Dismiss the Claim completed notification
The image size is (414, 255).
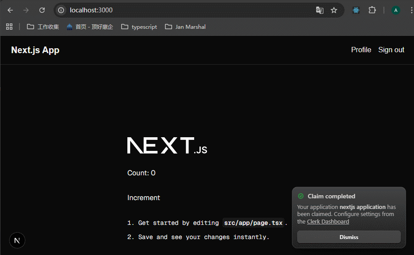[x=349, y=237]
